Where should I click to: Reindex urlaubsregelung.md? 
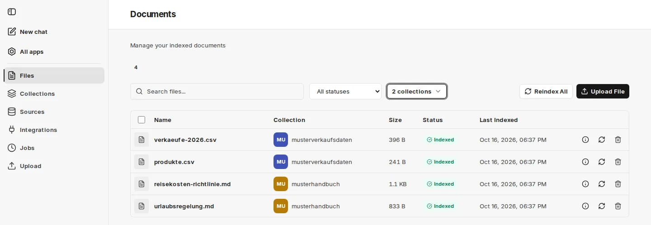602,206
